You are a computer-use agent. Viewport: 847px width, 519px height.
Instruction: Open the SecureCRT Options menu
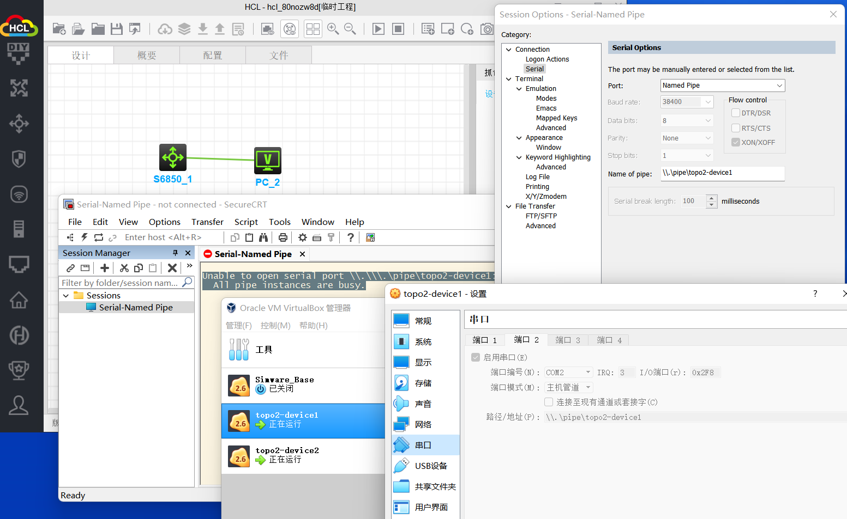(x=165, y=222)
